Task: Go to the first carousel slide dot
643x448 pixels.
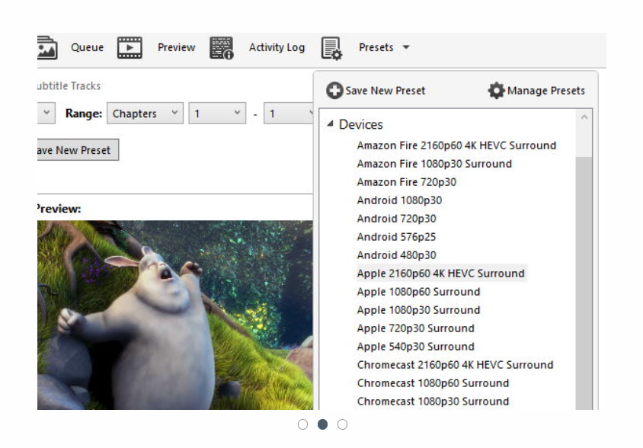Action: pyautogui.click(x=302, y=424)
